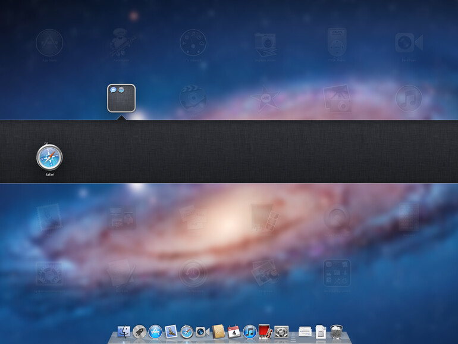Click the dimmed iMovie star icon in Launchpad
Screen dimensions: 458x344
(x=265, y=99)
